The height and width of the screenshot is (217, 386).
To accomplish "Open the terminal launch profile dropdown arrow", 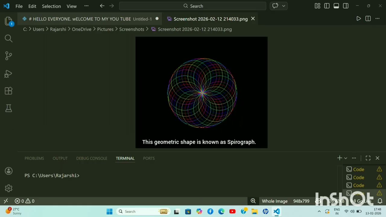I will [346, 158].
